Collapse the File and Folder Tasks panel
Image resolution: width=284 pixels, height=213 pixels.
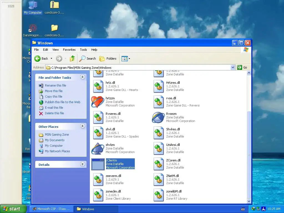click(x=82, y=77)
